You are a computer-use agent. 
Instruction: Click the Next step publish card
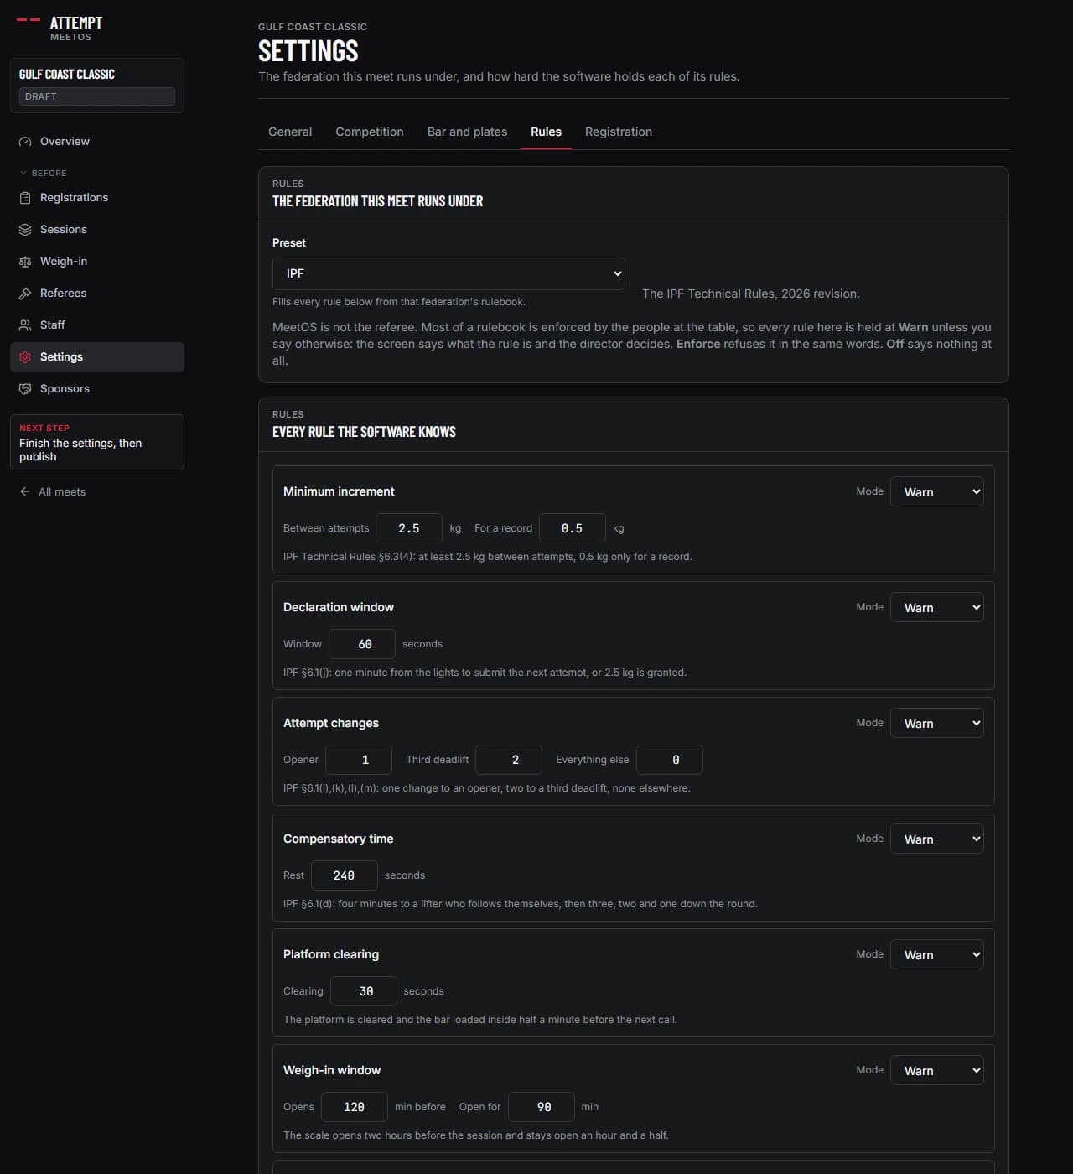click(x=97, y=443)
